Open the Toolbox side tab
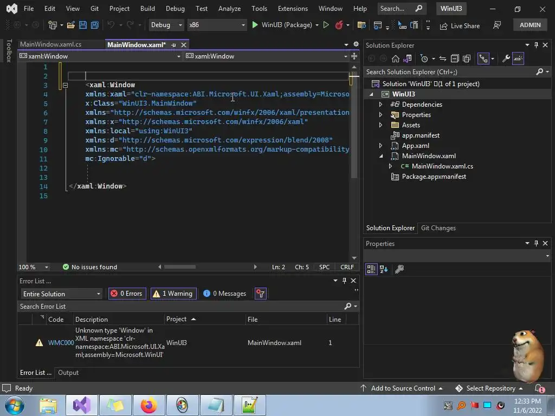The image size is (555, 416). tap(9, 51)
